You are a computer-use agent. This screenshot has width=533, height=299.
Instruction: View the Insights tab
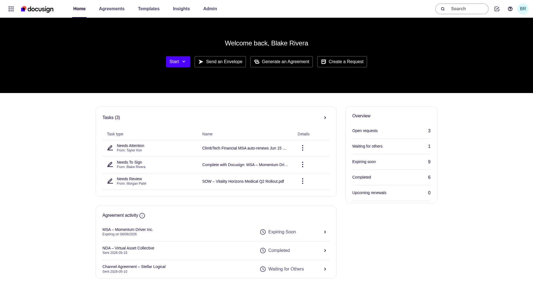[x=181, y=9]
